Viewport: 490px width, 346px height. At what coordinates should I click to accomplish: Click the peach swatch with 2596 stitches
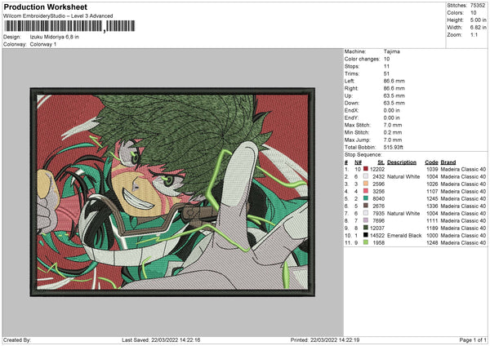tap(366, 184)
